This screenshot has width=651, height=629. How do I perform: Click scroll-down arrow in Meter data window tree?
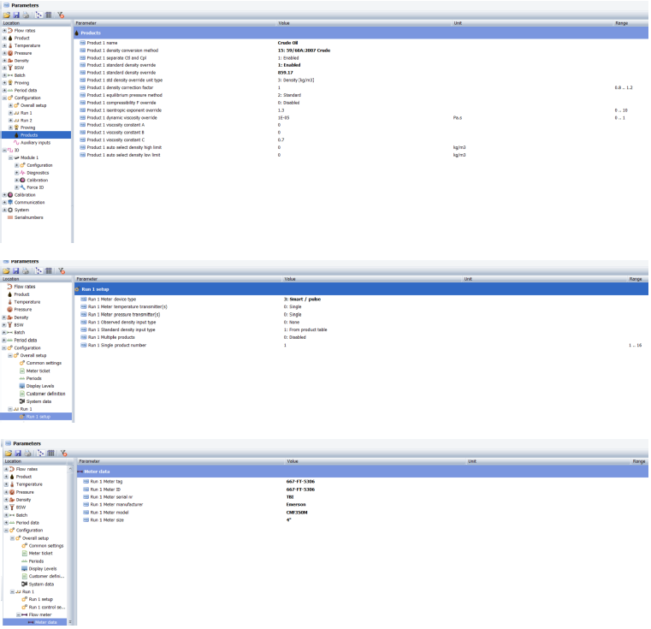pyautogui.click(x=70, y=622)
